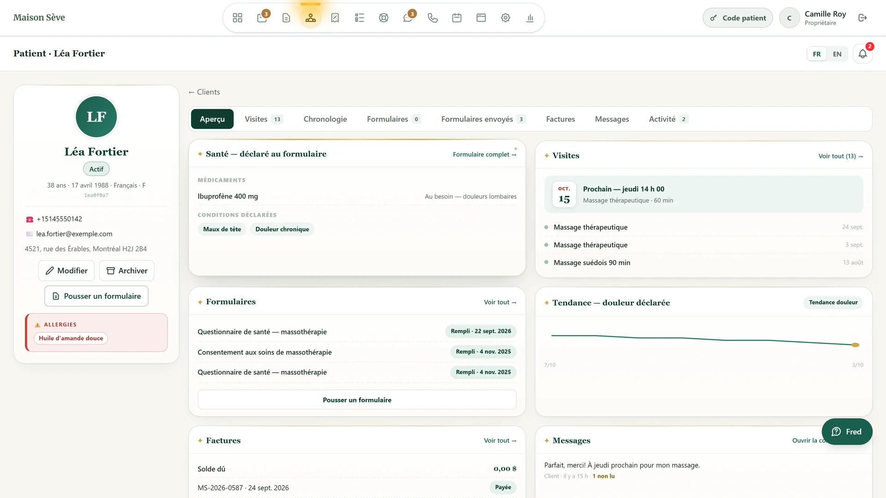The image size is (886, 498).
Task: Open the chat messages icon with badge
Action: coord(408,18)
